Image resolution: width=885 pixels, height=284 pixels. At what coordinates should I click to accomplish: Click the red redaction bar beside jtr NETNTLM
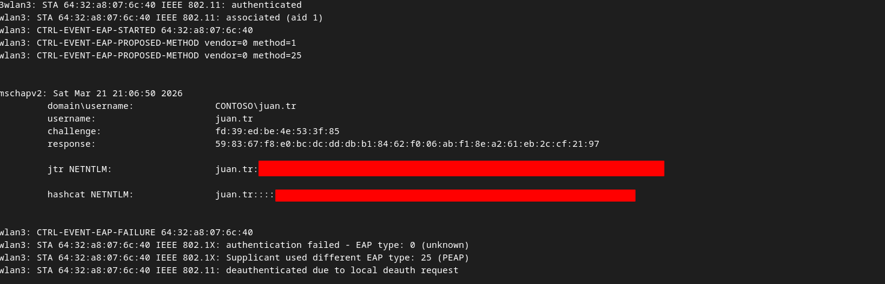pos(461,169)
